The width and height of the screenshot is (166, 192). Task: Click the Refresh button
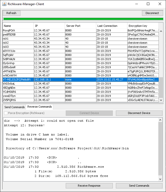(x=12, y=13)
